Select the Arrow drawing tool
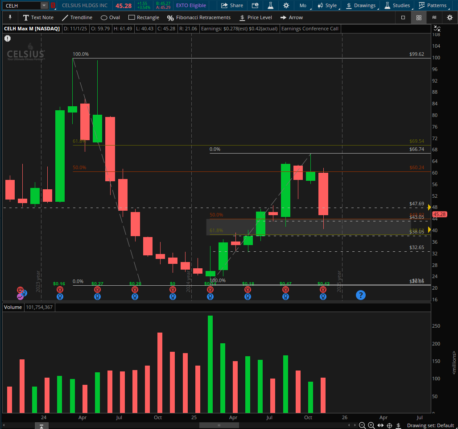The image size is (458, 429). point(291,17)
